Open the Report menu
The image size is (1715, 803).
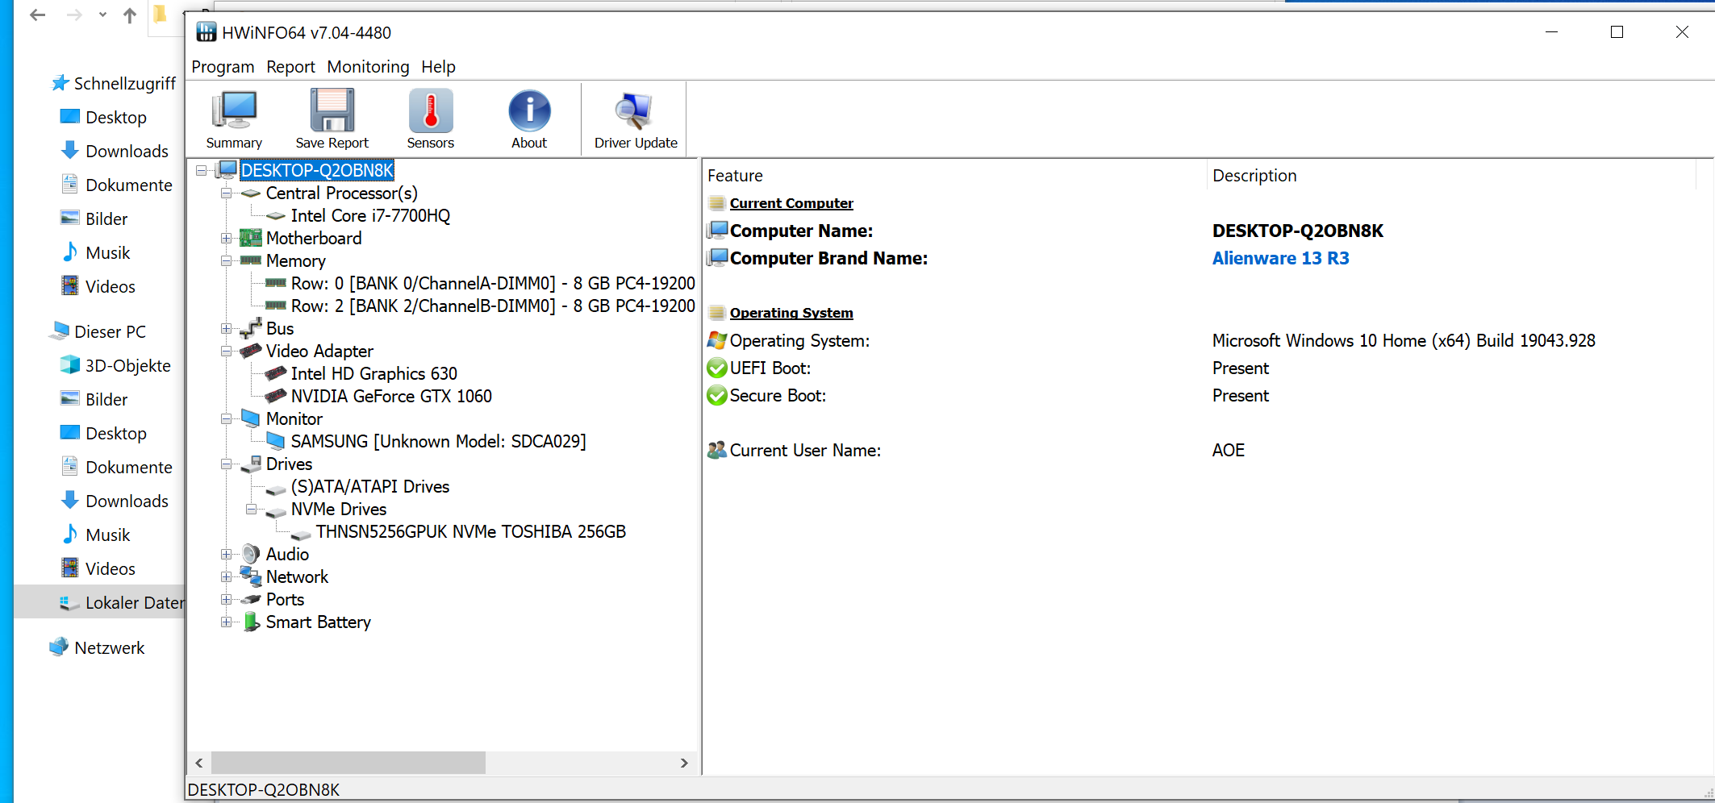290,67
